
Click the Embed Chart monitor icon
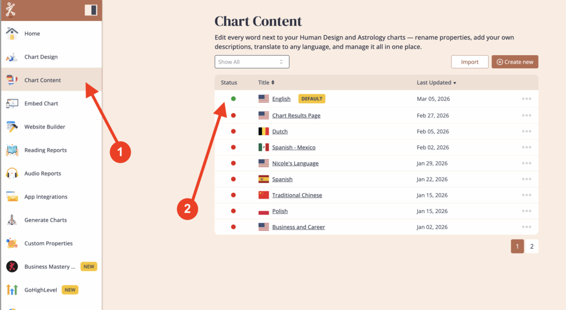click(x=12, y=104)
